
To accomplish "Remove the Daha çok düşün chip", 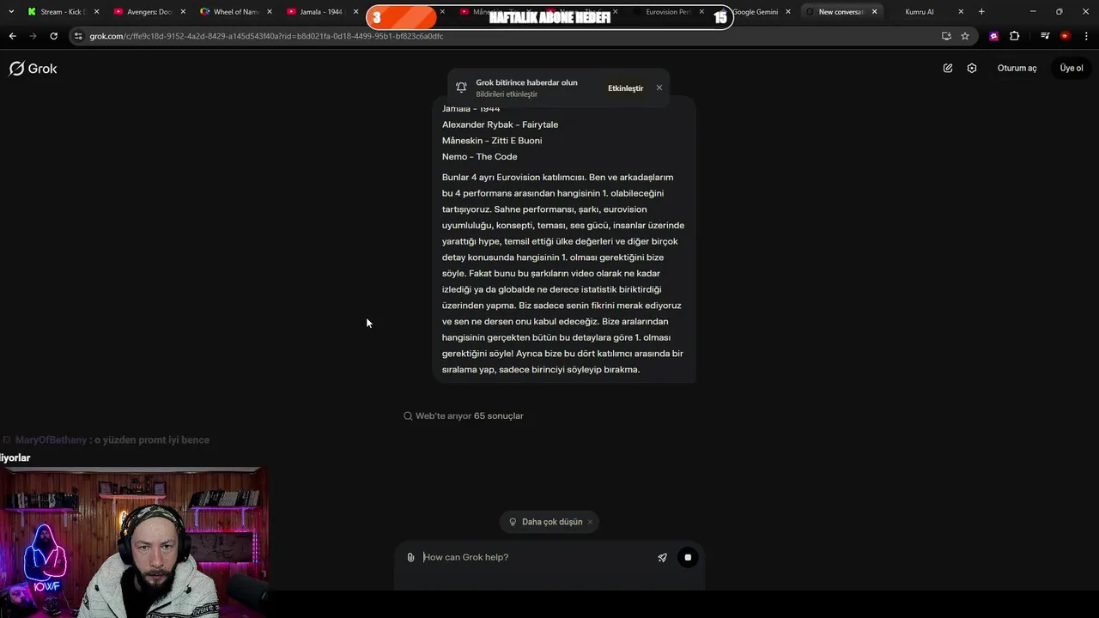I will tap(590, 522).
